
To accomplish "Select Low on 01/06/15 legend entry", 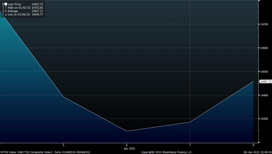I will coord(19,14).
